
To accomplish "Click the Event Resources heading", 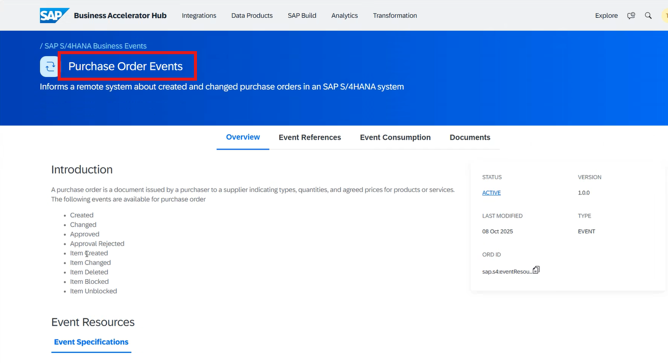I will tap(93, 322).
